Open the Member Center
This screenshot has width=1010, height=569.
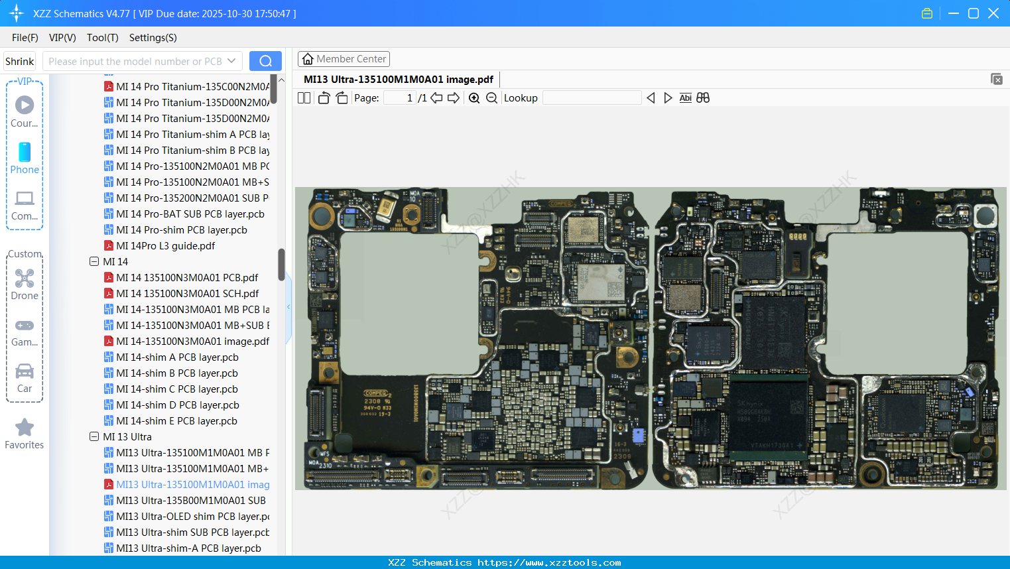344,58
